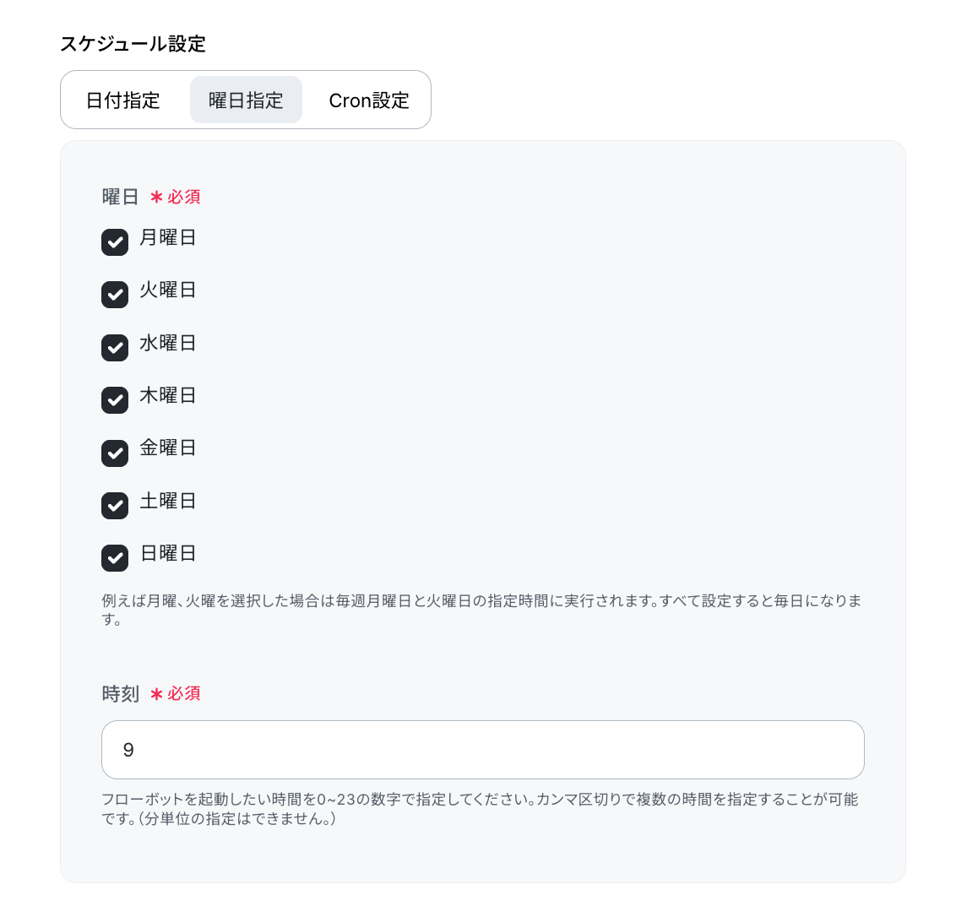The image size is (956, 917).
Task: Open the Cron設定 tab
Action: point(369,100)
